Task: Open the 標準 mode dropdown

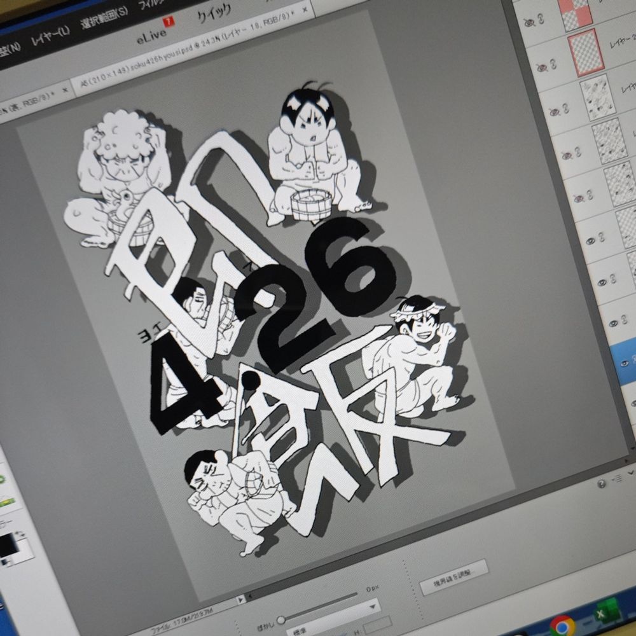Action: 335,618
